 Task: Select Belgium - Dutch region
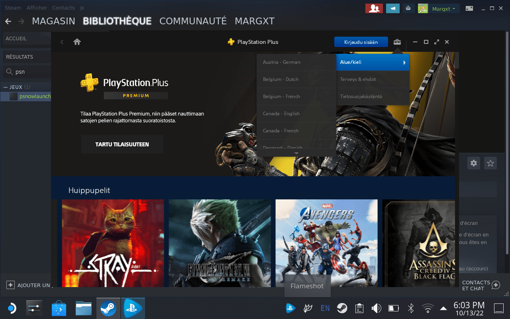click(x=296, y=79)
